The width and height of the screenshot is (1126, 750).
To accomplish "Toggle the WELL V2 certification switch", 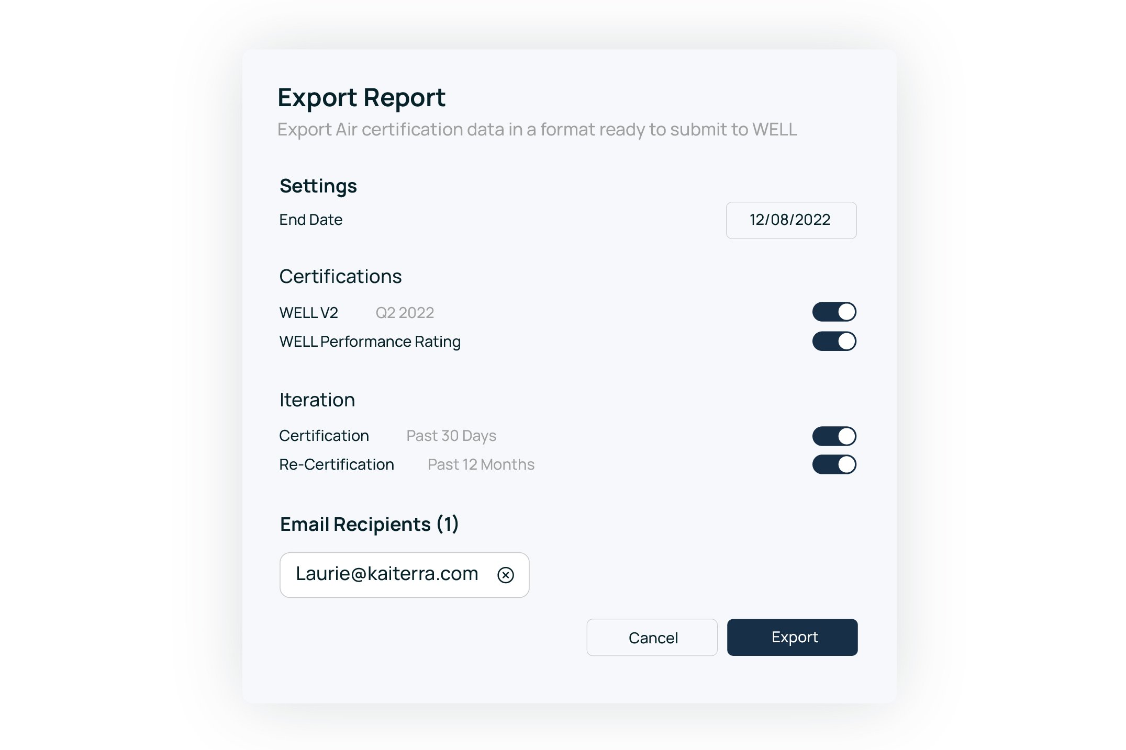I will pyautogui.click(x=834, y=312).
